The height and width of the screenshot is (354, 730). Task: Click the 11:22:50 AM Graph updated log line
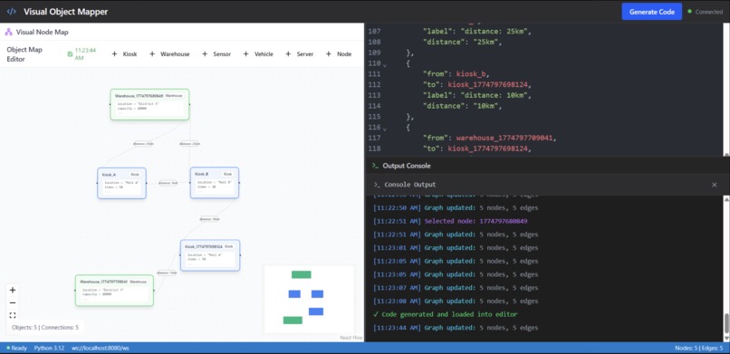(456, 208)
